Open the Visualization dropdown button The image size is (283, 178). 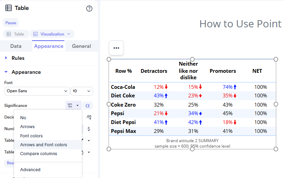pyautogui.click(x=52, y=34)
